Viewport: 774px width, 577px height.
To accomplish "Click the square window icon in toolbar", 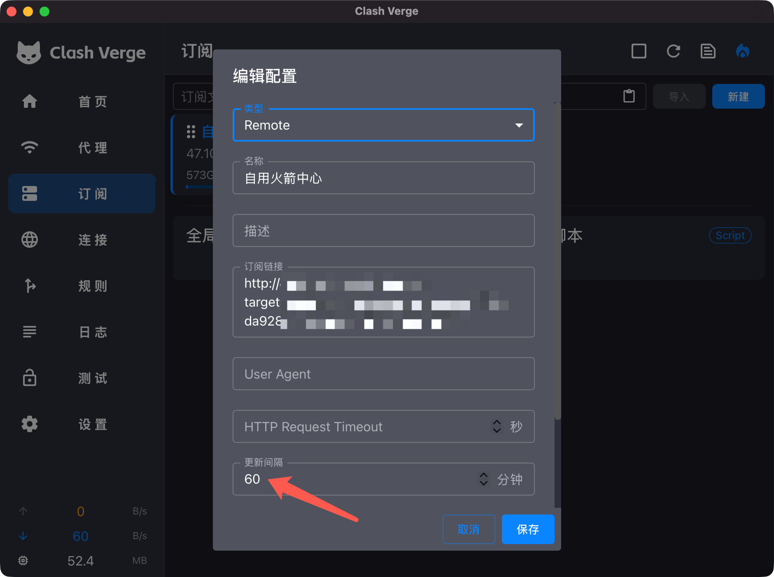I will point(639,51).
